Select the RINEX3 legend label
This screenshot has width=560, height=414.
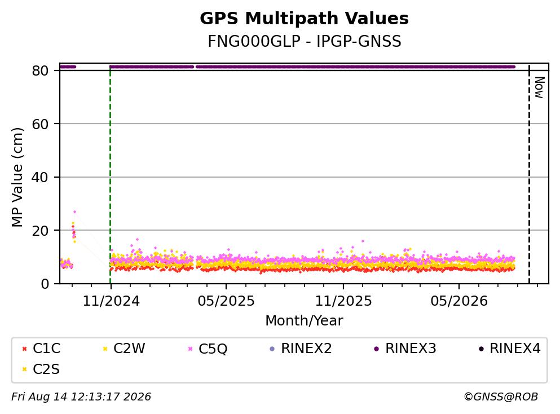(x=411, y=348)
